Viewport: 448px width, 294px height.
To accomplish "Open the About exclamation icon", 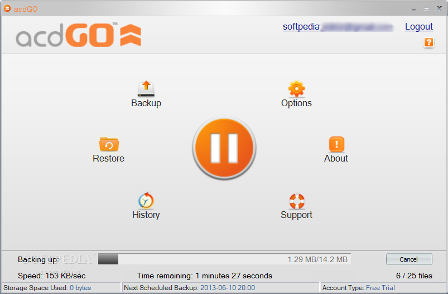I will [336, 144].
